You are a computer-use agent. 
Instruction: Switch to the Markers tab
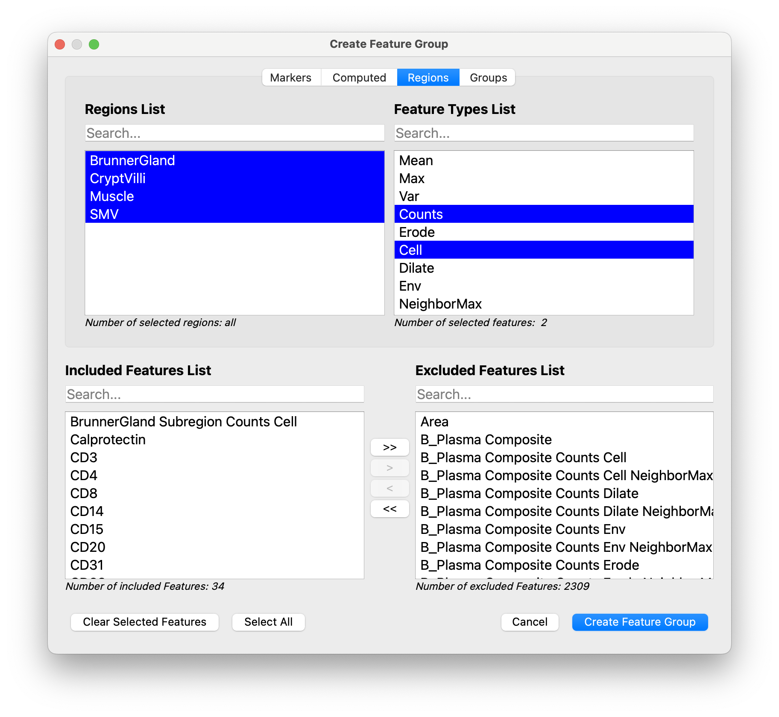pyautogui.click(x=290, y=77)
